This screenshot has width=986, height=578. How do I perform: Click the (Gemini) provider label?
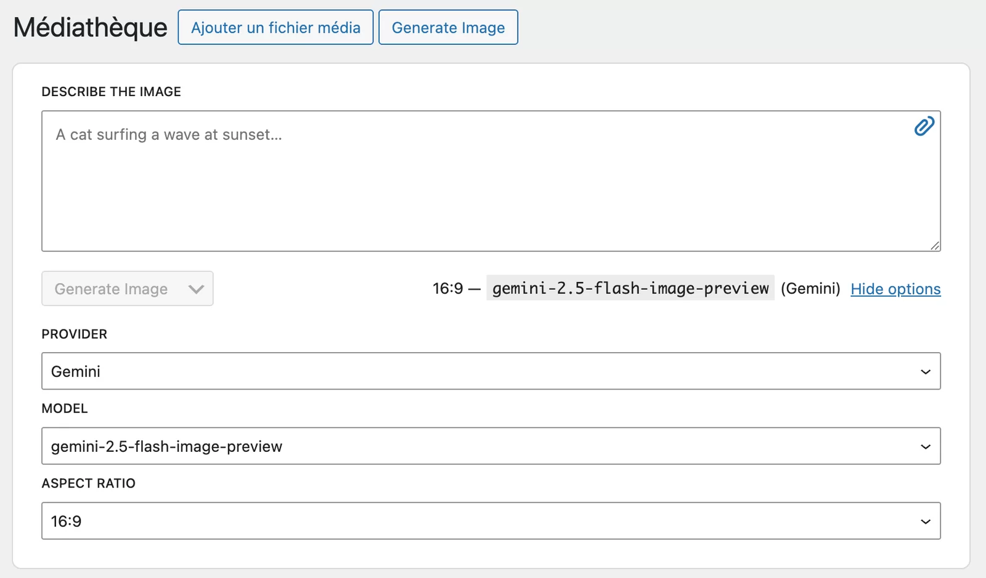[811, 287]
